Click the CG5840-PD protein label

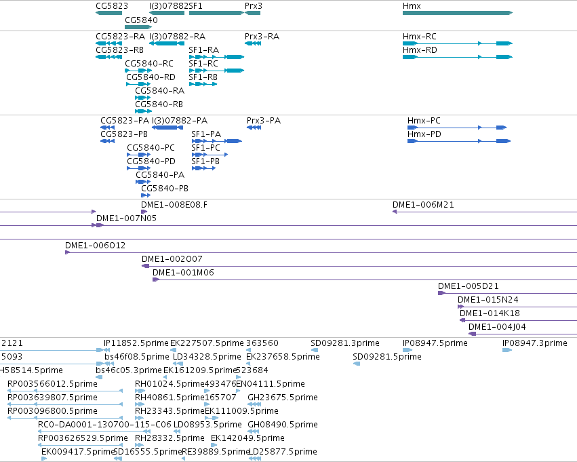click(x=151, y=161)
